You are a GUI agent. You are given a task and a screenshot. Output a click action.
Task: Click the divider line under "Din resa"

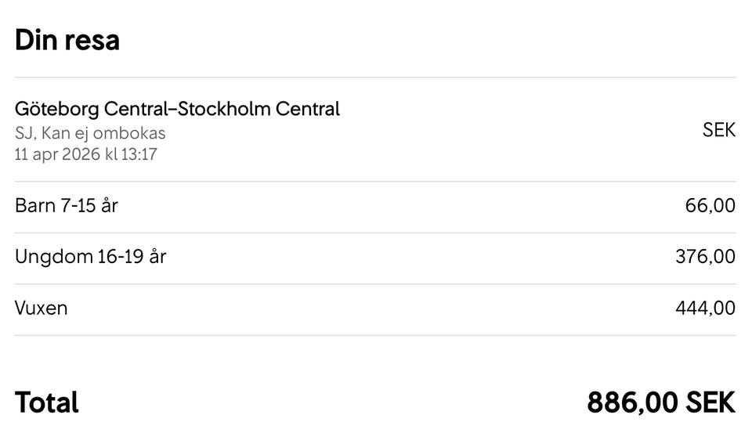pos(375,78)
